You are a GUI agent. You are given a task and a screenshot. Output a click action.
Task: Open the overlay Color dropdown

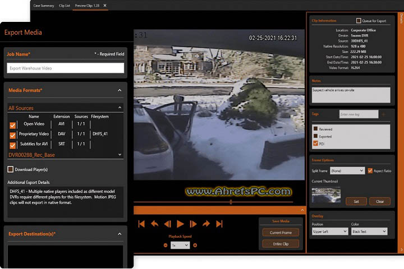click(x=369, y=231)
